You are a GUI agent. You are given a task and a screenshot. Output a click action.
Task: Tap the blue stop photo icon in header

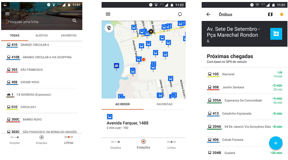[276, 34]
